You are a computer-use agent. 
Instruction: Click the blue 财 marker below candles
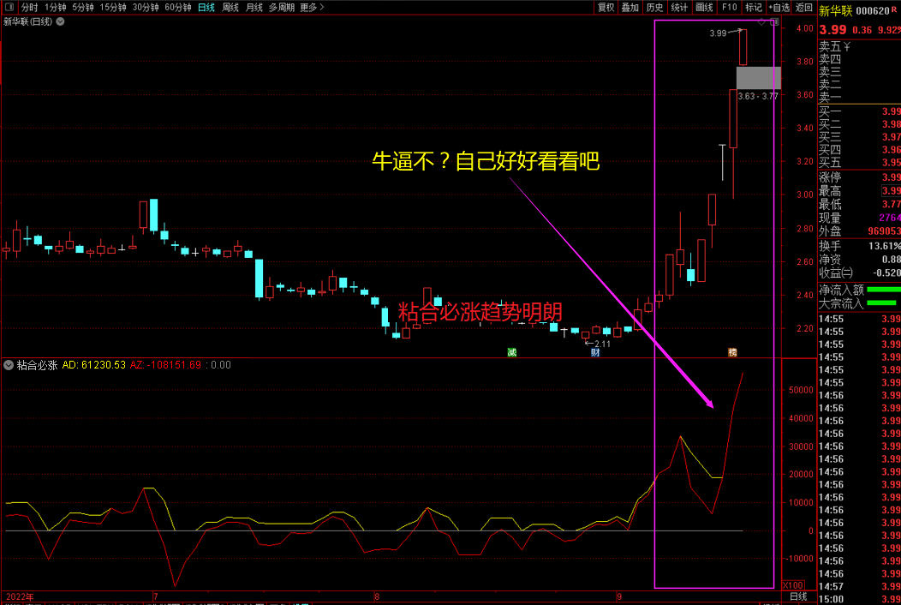[x=594, y=352]
